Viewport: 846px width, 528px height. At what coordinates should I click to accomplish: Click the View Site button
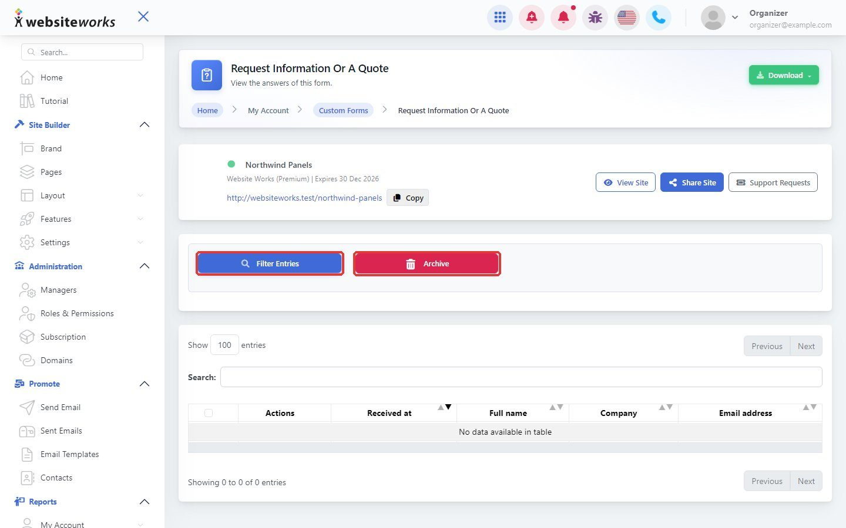626,182
